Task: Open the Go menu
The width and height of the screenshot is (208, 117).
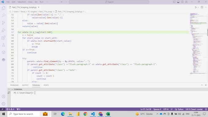Action: tap(36, 2)
